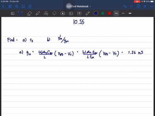
Task: Go back with the left chevron
Action: coord(3,6)
